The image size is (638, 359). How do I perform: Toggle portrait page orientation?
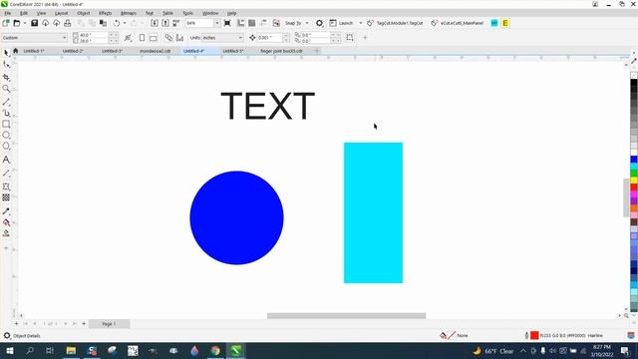click(x=142, y=38)
